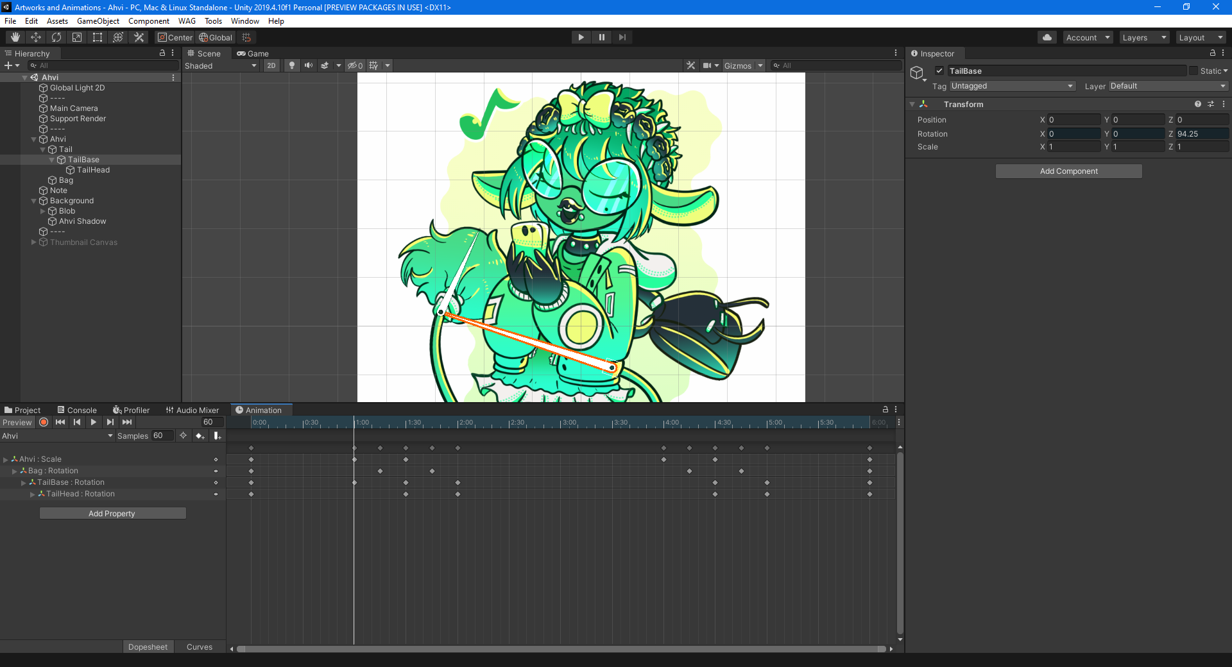Switch to Dopesheet view
The image size is (1232, 667).
click(148, 646)
